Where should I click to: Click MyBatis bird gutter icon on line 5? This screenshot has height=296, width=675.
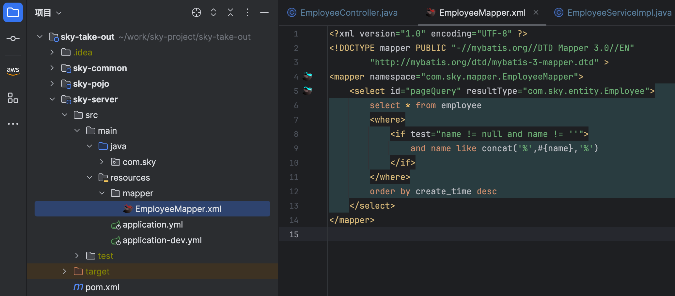click(307, 91)
